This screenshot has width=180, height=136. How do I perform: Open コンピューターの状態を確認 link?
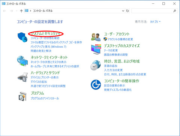[x=45, y=38]
